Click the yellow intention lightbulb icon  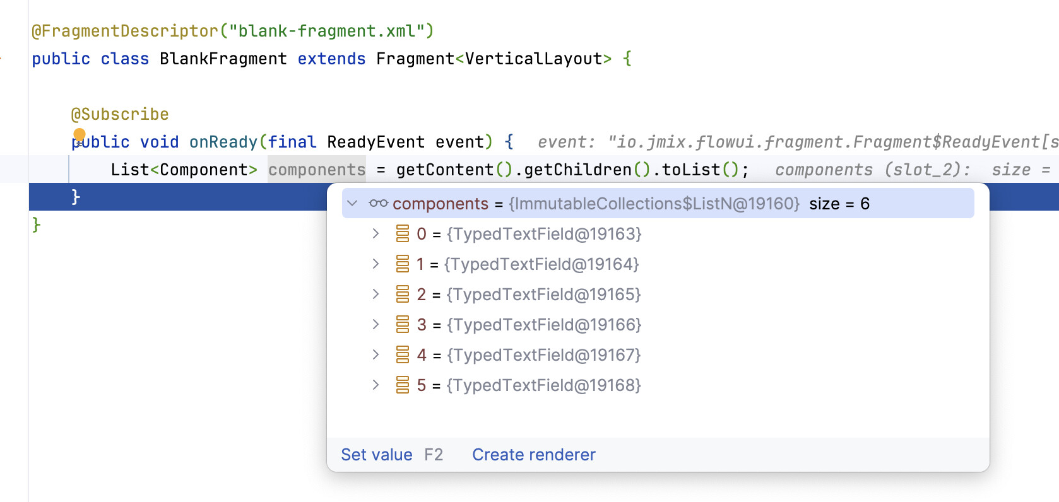pos(80,134)
